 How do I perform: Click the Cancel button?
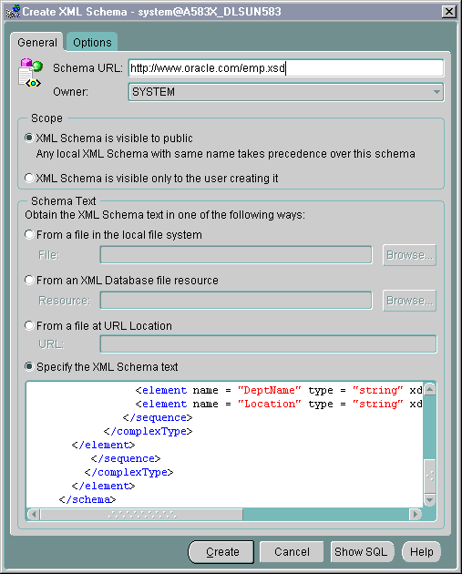pos(292,551)
